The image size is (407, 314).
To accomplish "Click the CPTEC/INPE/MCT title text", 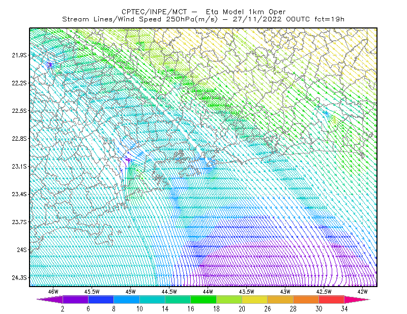I will [154, 12].
